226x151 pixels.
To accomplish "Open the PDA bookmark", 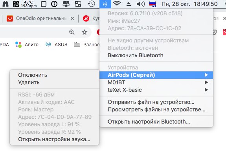I will coord(4,45).
